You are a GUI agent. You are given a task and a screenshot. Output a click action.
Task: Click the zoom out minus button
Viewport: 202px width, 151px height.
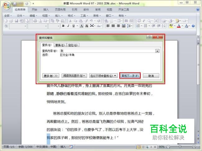click(168, 147)
